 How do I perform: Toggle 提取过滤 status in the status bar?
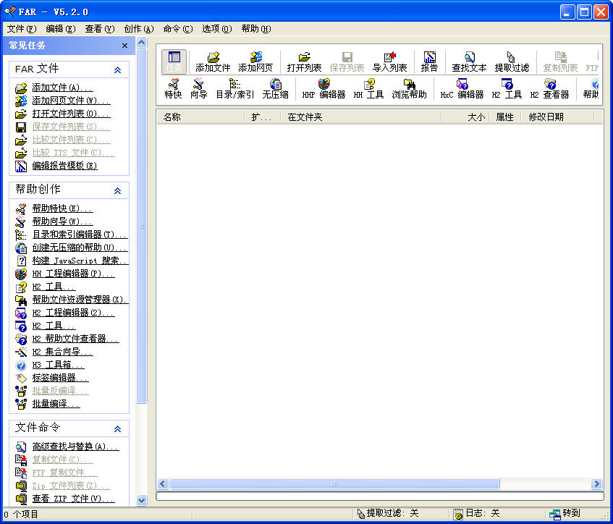point(388,513)
